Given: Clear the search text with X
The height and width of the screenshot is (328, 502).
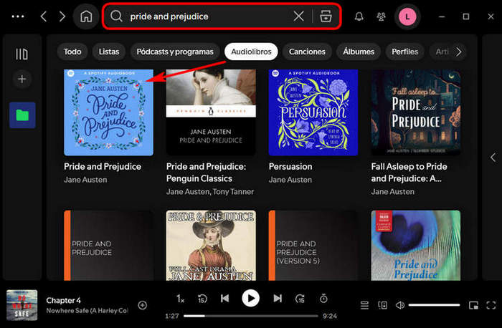Looking at the screenshot, I should (298, 16).
